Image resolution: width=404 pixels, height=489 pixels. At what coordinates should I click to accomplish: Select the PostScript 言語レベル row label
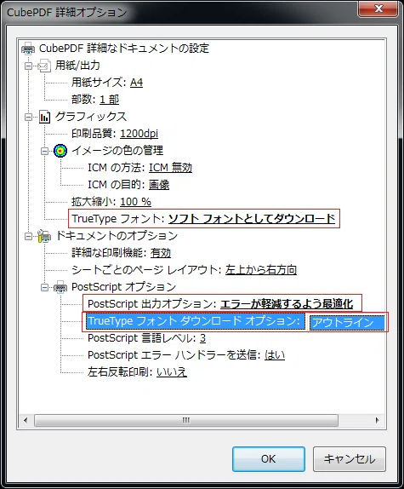[x=142, y=338]
